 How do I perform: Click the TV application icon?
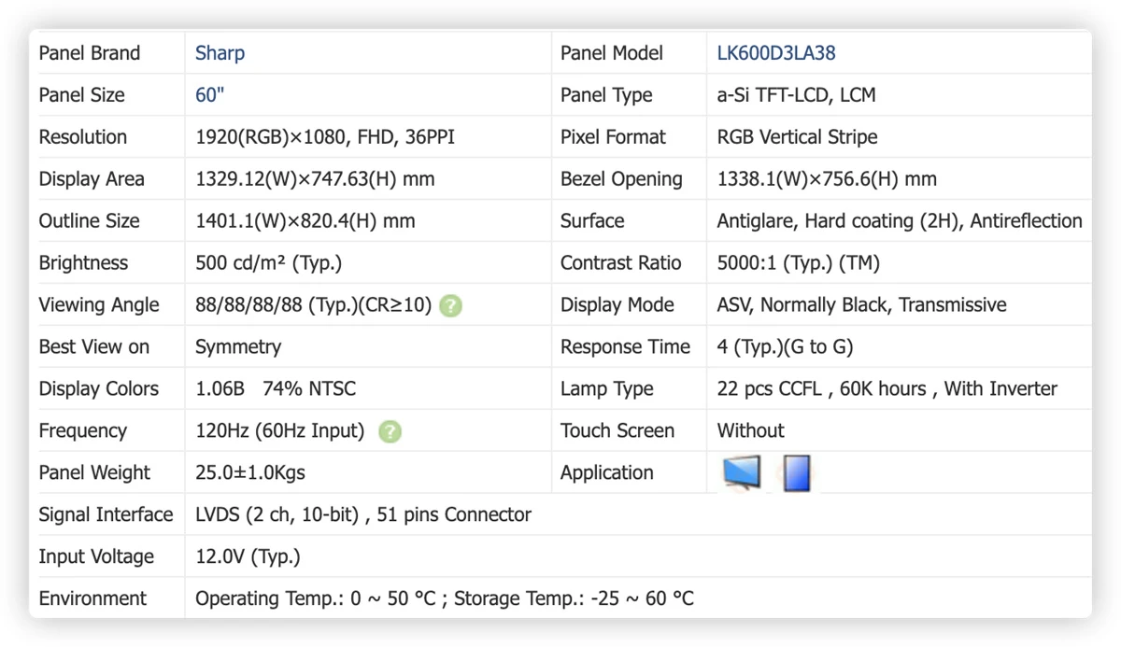tap(742, 472)
